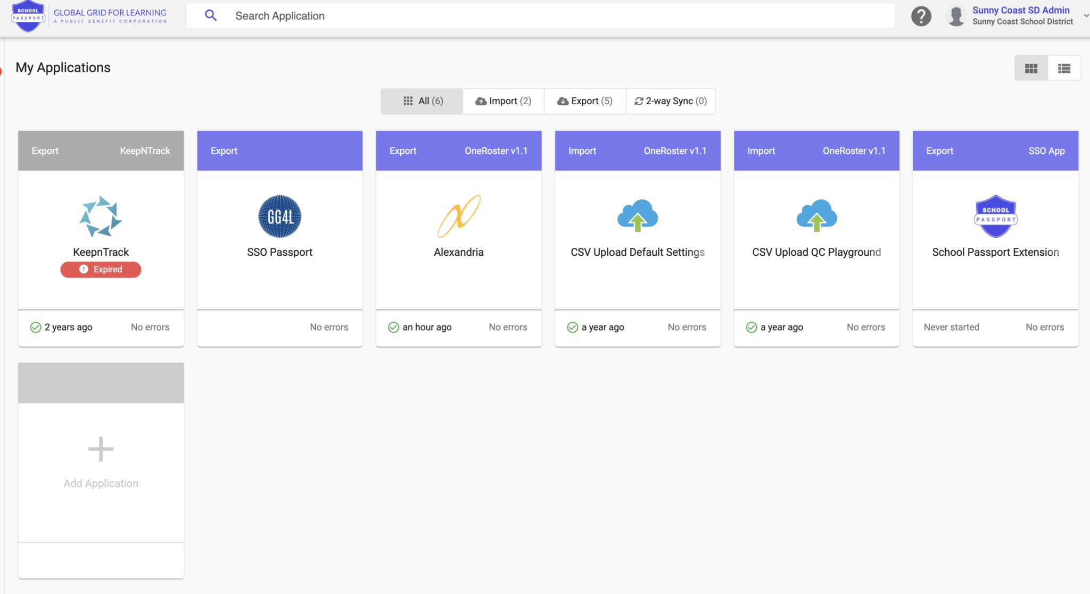This screenshot has width=1090, height=594.
Task: Open the CSV Upload QC Playground card
Action: click(816, 252)
